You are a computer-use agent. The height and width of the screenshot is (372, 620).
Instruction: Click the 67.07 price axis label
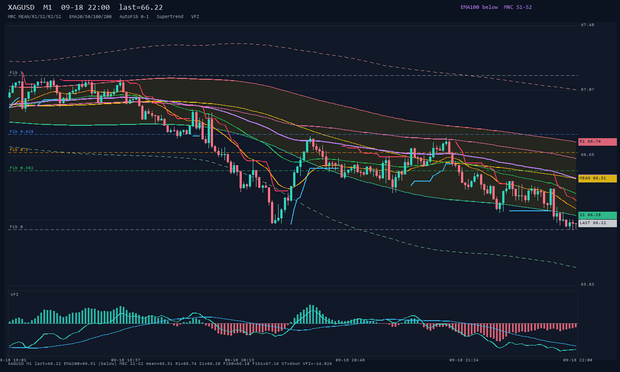click(587, 89)
